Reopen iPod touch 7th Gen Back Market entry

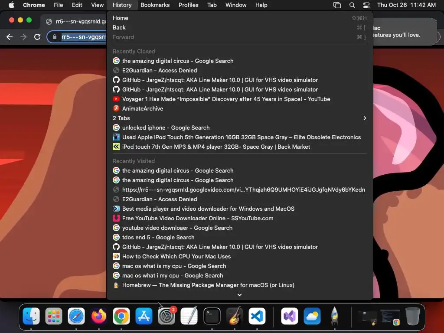pos(239,147)
